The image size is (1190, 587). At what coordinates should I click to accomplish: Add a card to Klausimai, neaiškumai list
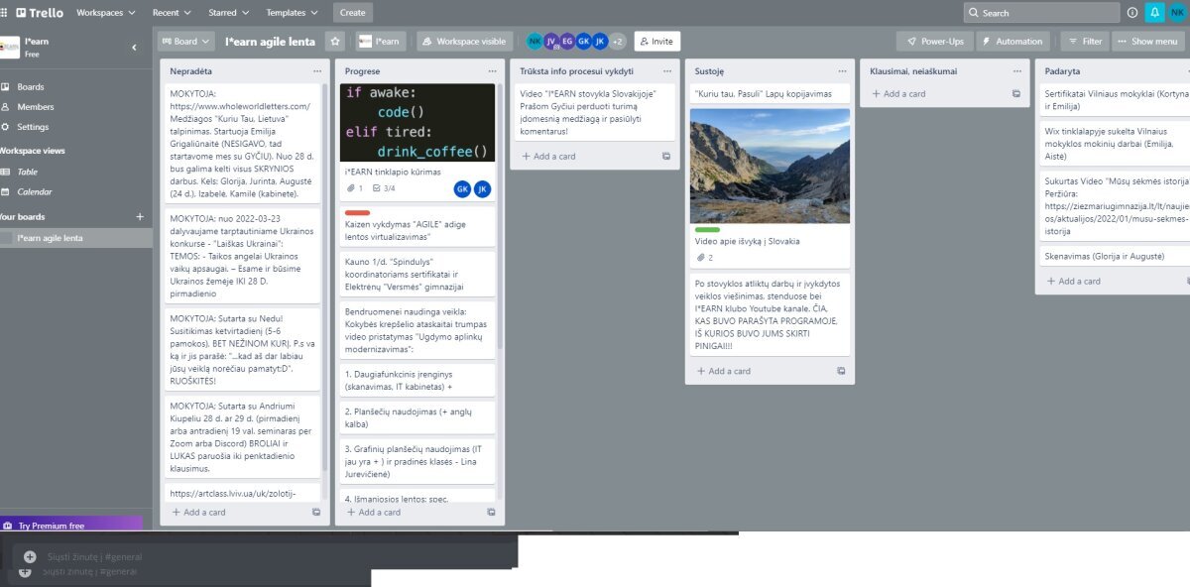[x=903, y=94]
